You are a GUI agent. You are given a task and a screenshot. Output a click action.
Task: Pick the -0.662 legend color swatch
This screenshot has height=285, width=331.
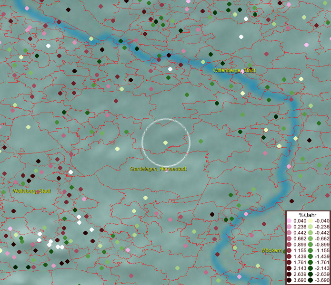[311, 239]
